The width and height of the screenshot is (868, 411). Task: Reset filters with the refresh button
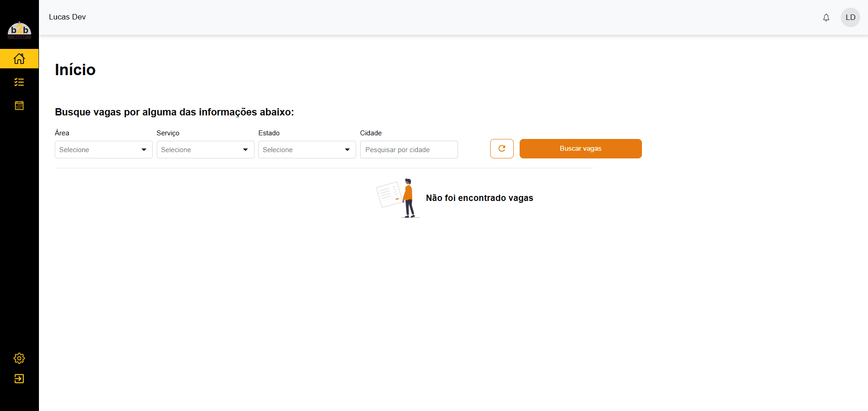pyautogui.click(x=502, y=148)
